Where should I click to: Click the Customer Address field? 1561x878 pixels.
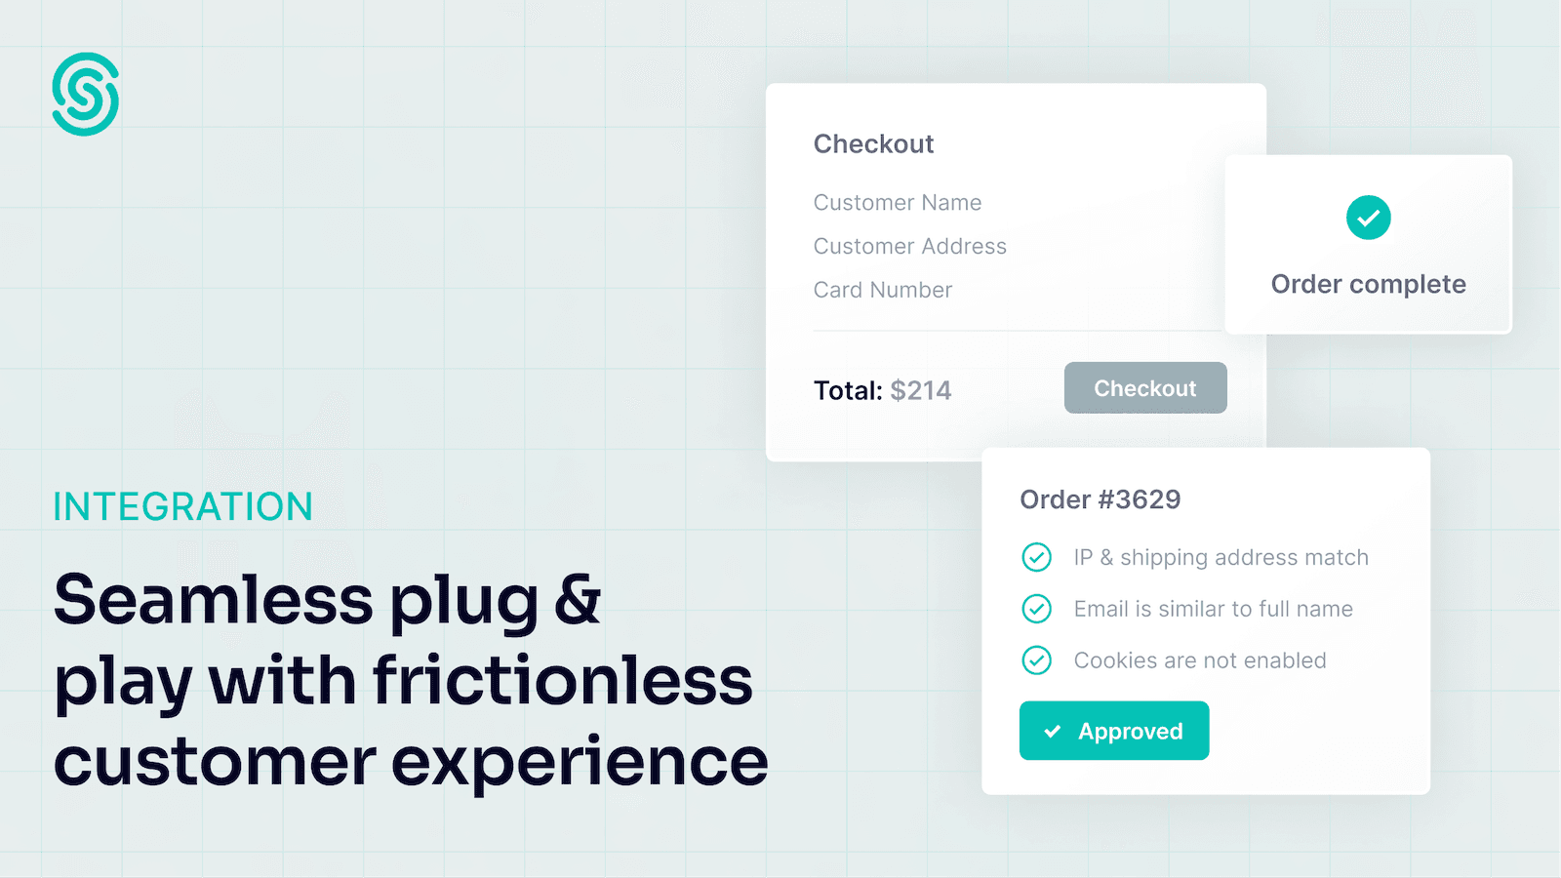pyautogui.click(x=910, y=246)
